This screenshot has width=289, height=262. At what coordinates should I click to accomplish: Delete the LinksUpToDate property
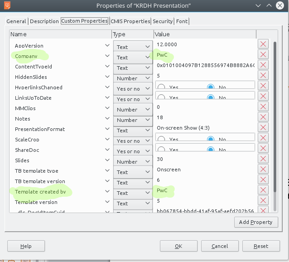click(x=263, y=96)
